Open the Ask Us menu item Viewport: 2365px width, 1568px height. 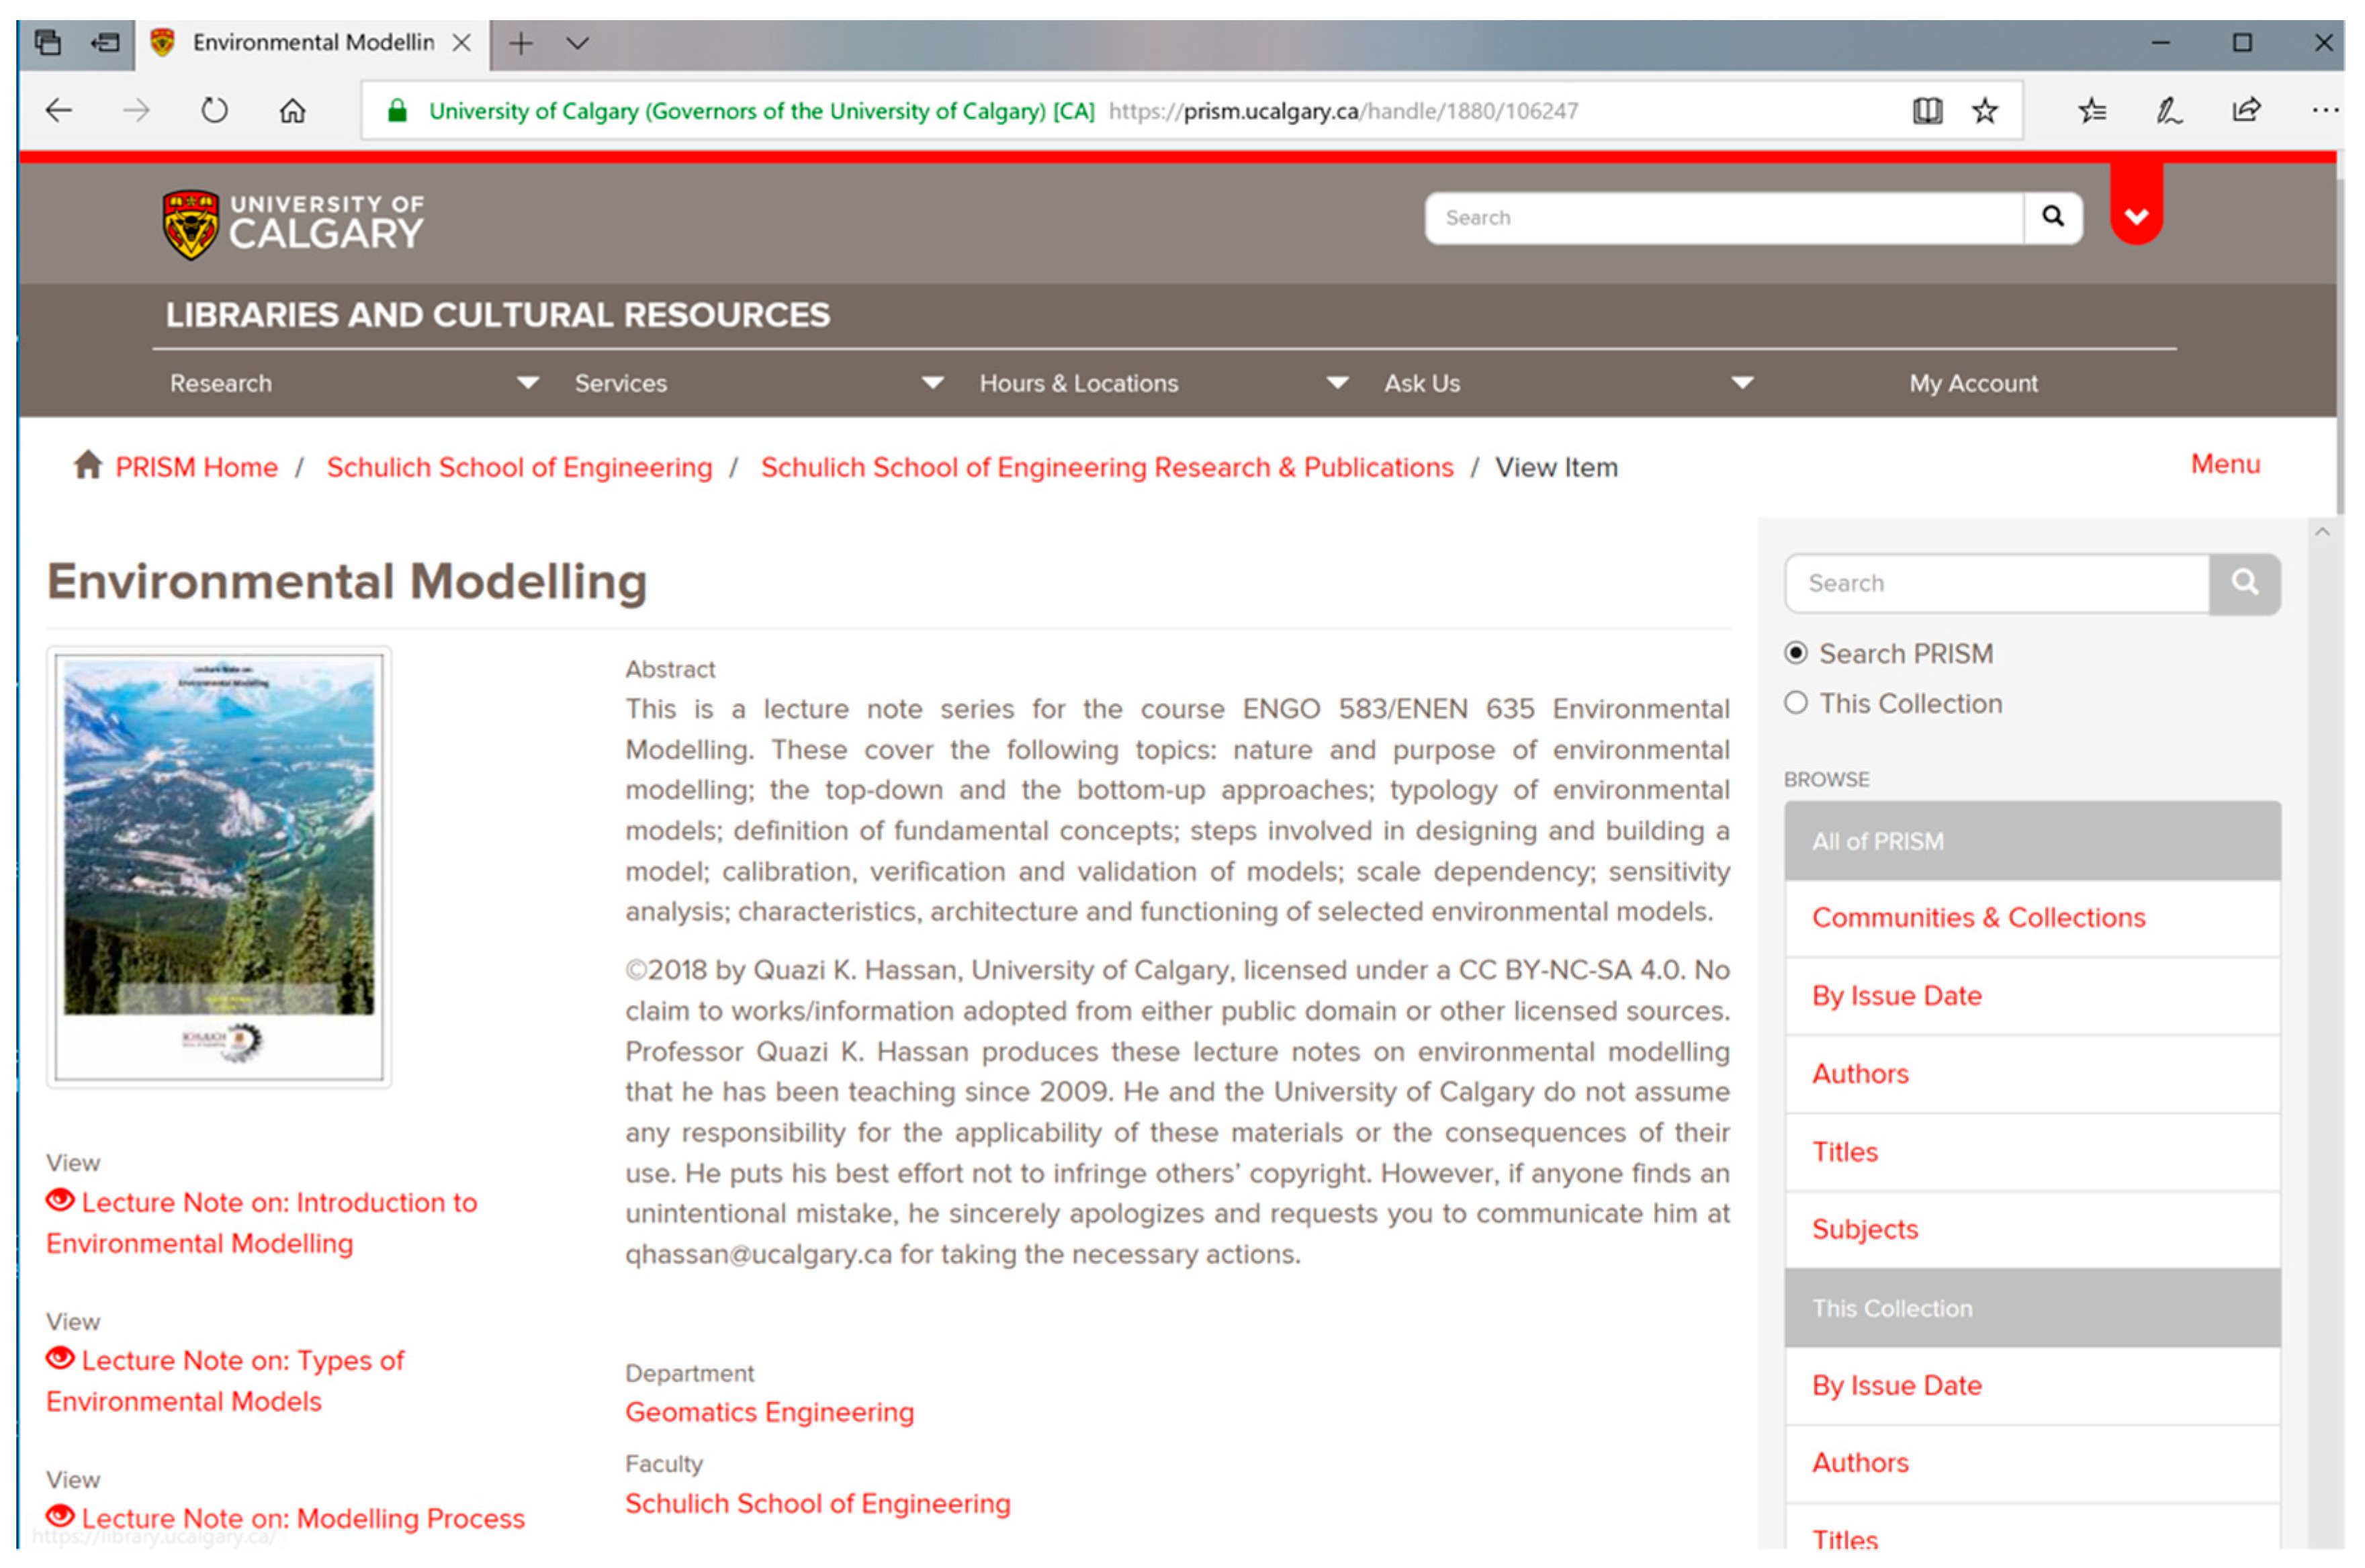(x=1422, y=383)
